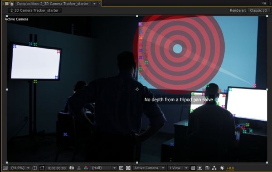This screenshot has height=172, width=272.
Task: Select the 2_3D Camera Tracker_starter breadcrumb tab
Action: pyautogui.click(x=34, y=10)
